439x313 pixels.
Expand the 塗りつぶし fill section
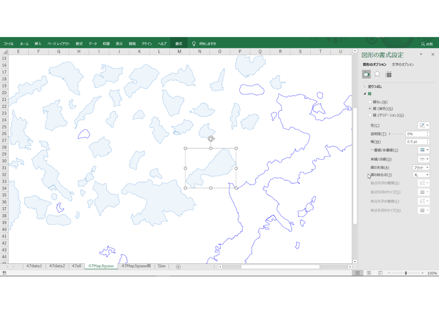(x=364, y=87)
